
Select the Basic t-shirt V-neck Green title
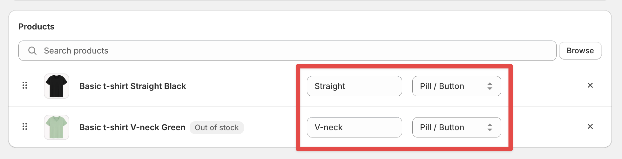tap(132, 127)
